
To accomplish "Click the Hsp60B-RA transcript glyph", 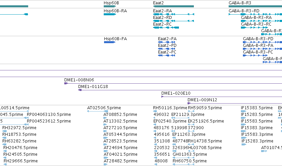I will (x=110, y=14).
